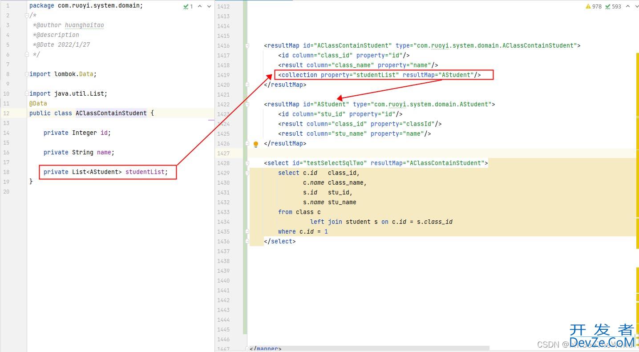
Task: Collapse the testSelectSqlTwo select at line 1428
Action: pyautogui.click(x=247, y=163)
